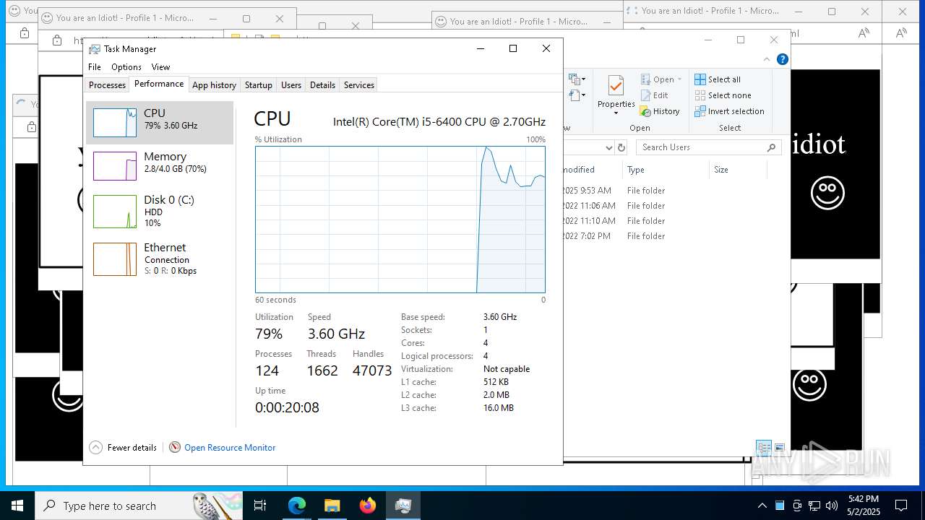Open File Explorer from taskbar
The width and height of the screenshot is (925, 520).
tap(332, 506)
